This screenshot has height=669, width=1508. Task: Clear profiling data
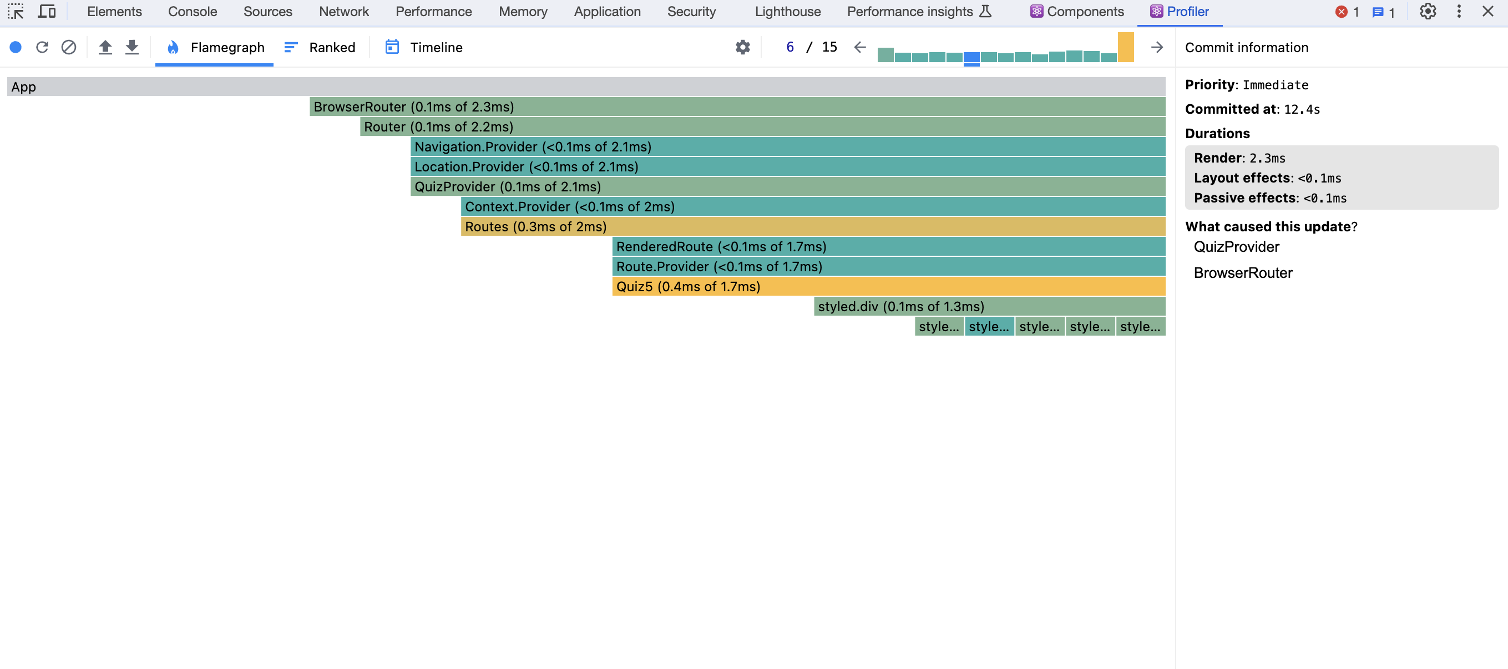[x=68, y=47]
